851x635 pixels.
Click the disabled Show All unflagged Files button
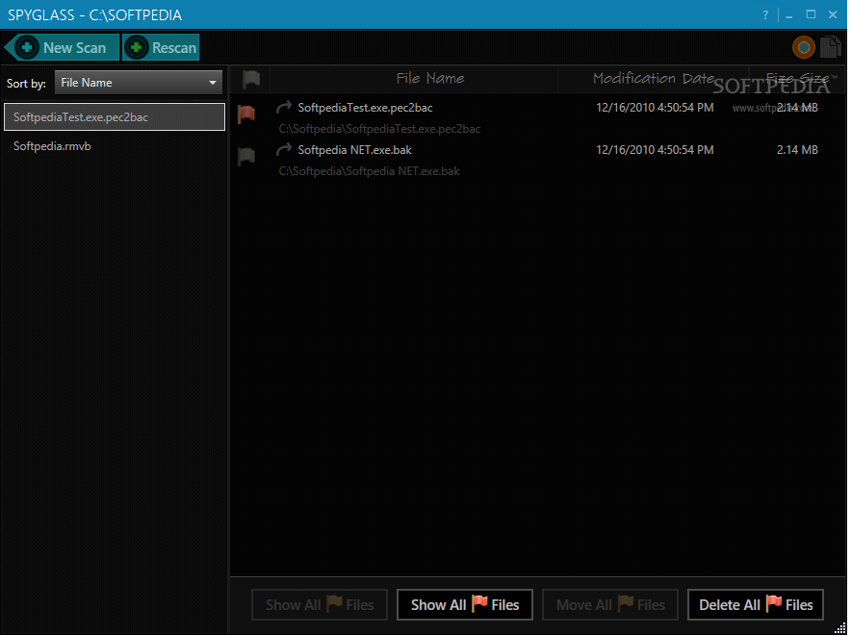[x=320, y=604]
